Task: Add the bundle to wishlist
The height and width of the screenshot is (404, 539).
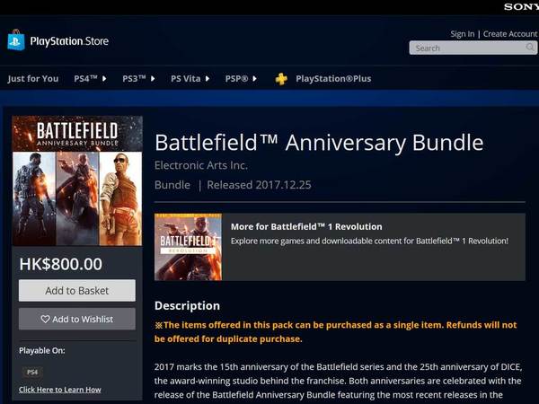Action: coord(77,319)
